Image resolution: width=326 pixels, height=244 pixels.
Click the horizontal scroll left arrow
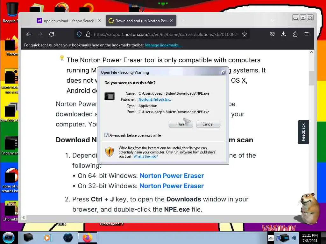(x=24, y=217)
